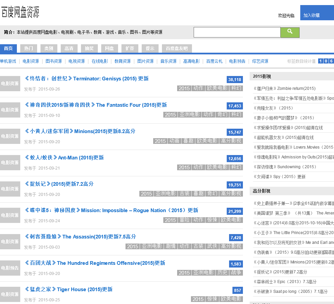The width and height of the screenshot is (334, 304).
Task: Open The Hundred Regiments Offensive(2015) post
Action: click(95, 263)
